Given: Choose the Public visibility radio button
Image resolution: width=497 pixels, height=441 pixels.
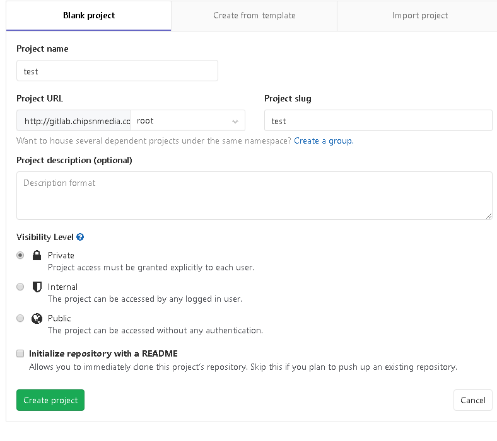Looking at the screenshot, I should 20,318.
